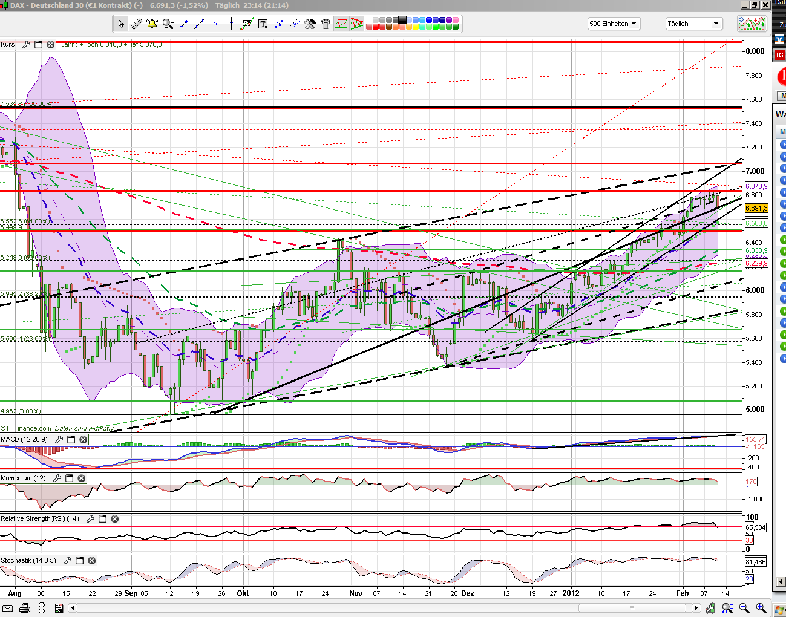Open the indicators chart icon button
The height and width of the screenshot is (617, 786).
pyautogui.click(x=752, y=24)
